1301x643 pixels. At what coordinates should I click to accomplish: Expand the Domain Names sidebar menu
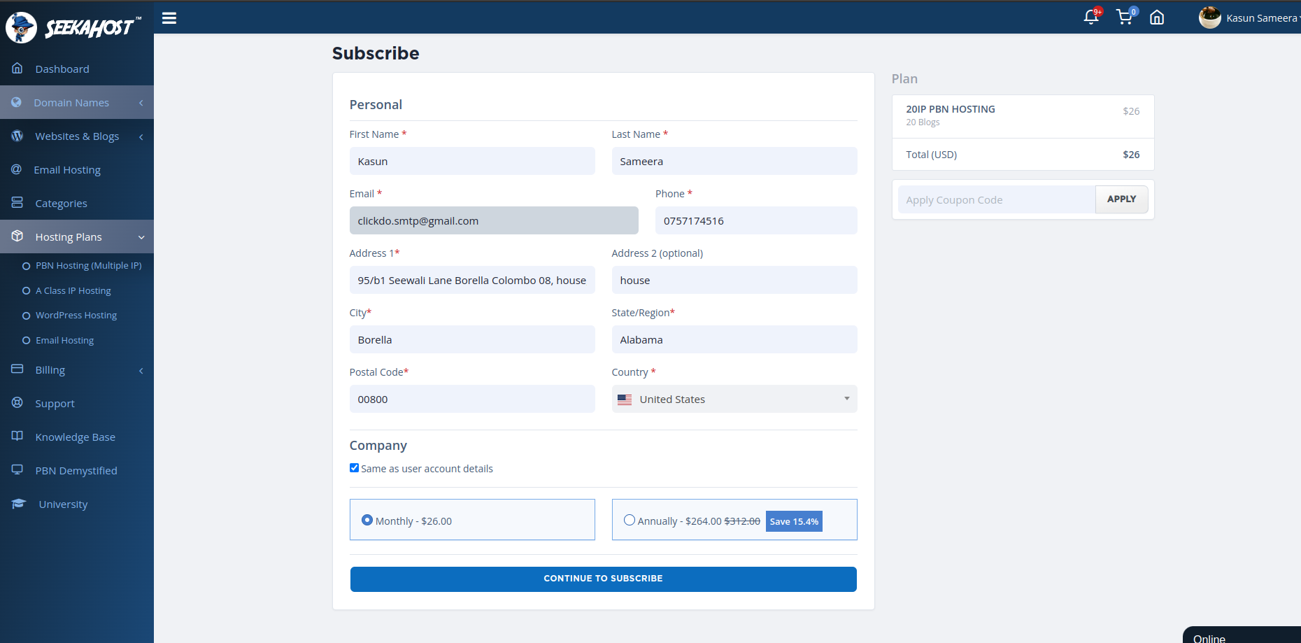77,103
